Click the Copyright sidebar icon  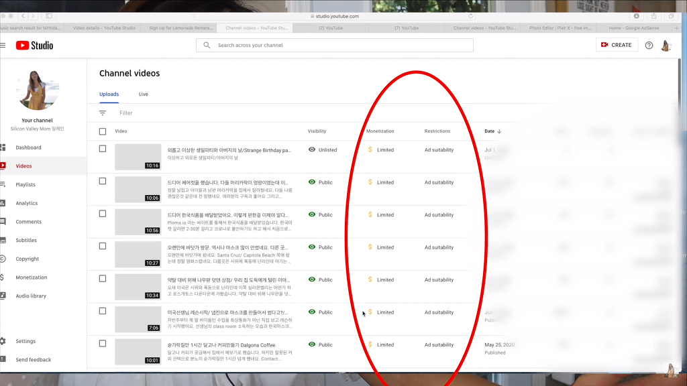click(x=3, y=259)
